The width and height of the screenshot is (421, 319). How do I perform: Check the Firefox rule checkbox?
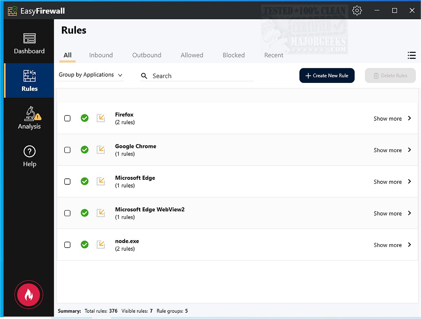coord(67,118)
